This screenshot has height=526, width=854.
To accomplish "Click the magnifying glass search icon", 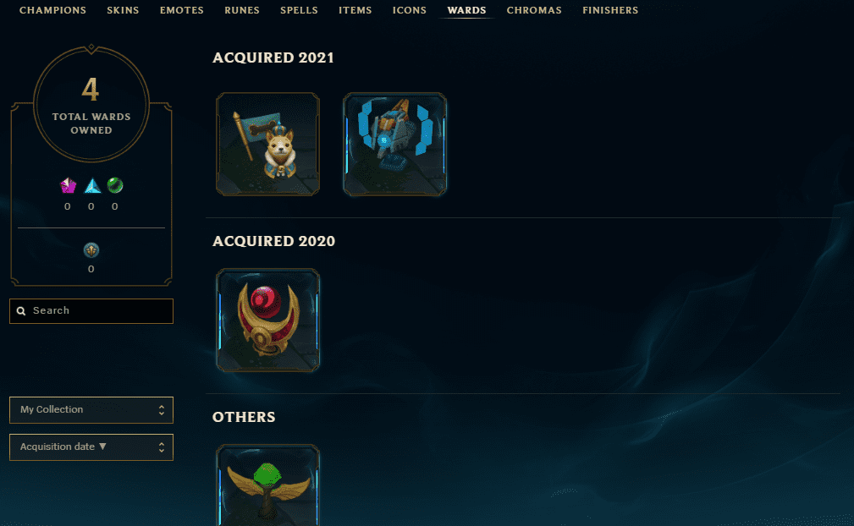I will (21, 311).
